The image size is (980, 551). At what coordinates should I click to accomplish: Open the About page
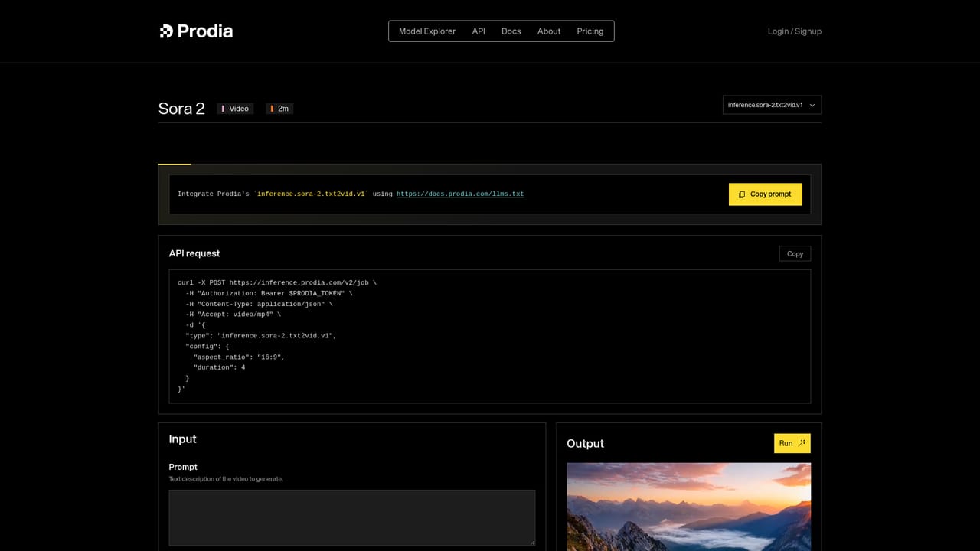click(x=549, y=31)
